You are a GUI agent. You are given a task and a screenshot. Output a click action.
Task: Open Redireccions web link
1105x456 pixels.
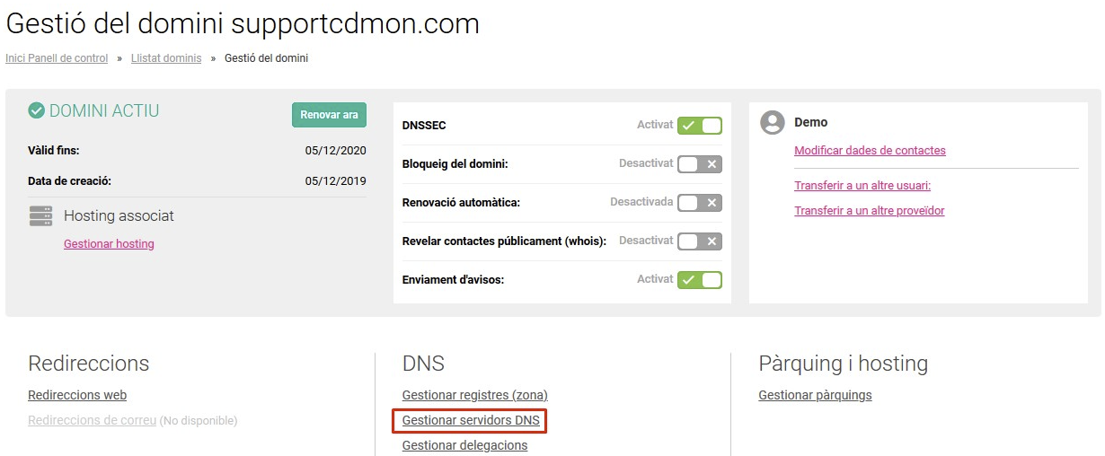click(77, 395)
